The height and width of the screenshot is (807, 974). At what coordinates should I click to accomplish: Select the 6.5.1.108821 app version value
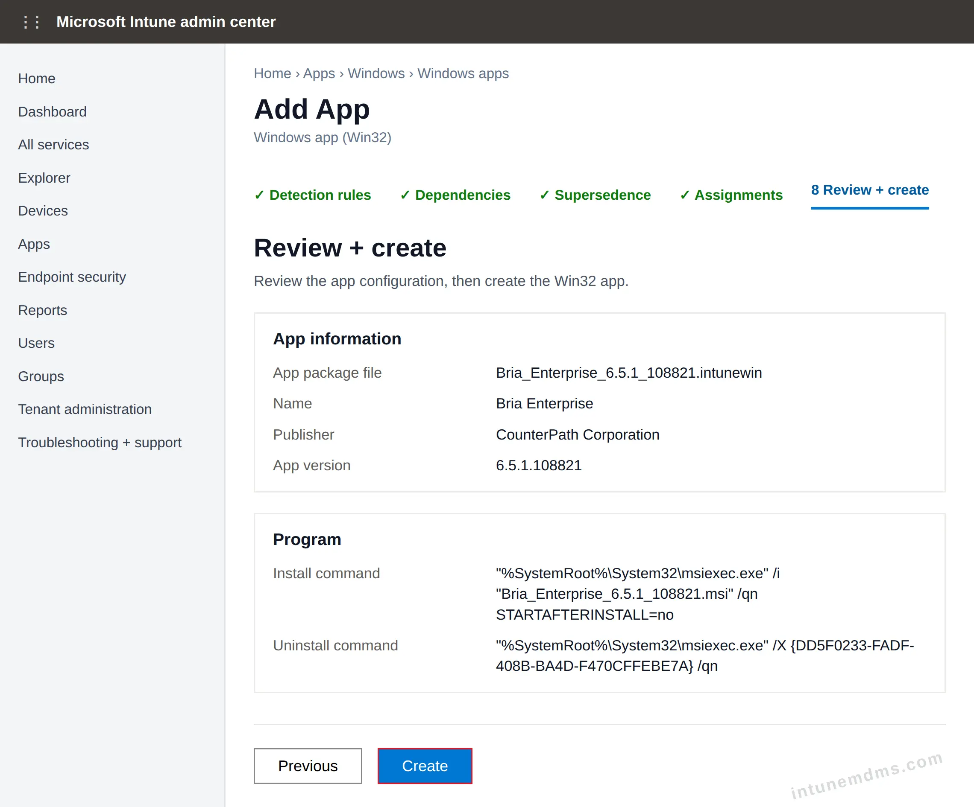click(x=539, y=465)
